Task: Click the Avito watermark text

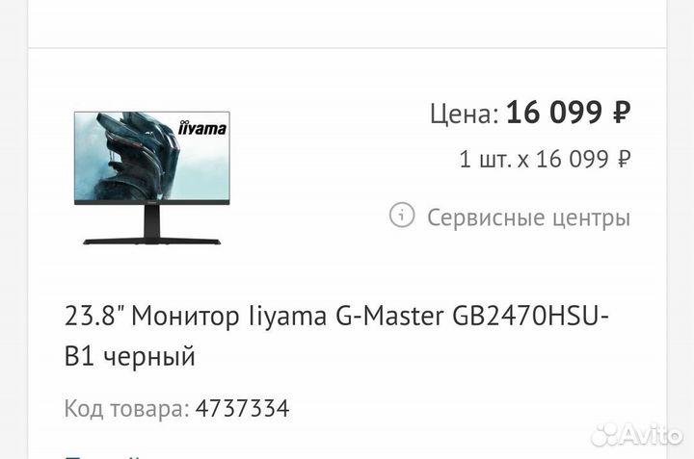Action: [x=652, y=434]
